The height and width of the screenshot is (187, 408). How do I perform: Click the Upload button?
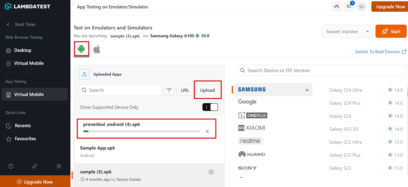[x=207, y=90]
